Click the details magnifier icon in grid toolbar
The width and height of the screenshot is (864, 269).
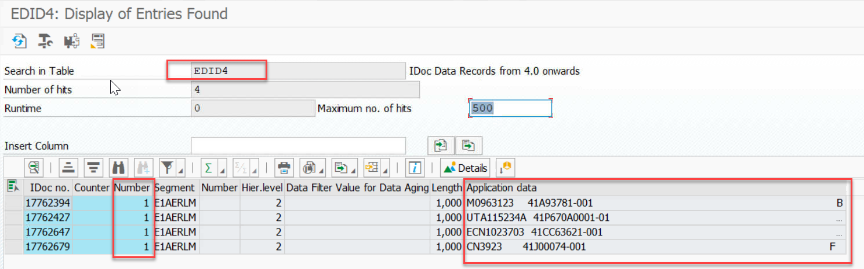point(35,168)
